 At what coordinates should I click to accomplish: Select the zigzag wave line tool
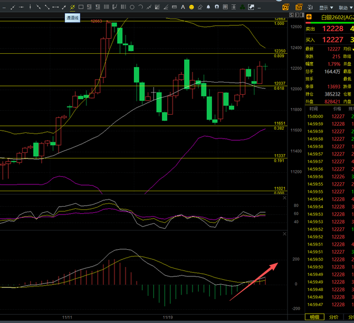pyautogui.click(x=149, y=7)
